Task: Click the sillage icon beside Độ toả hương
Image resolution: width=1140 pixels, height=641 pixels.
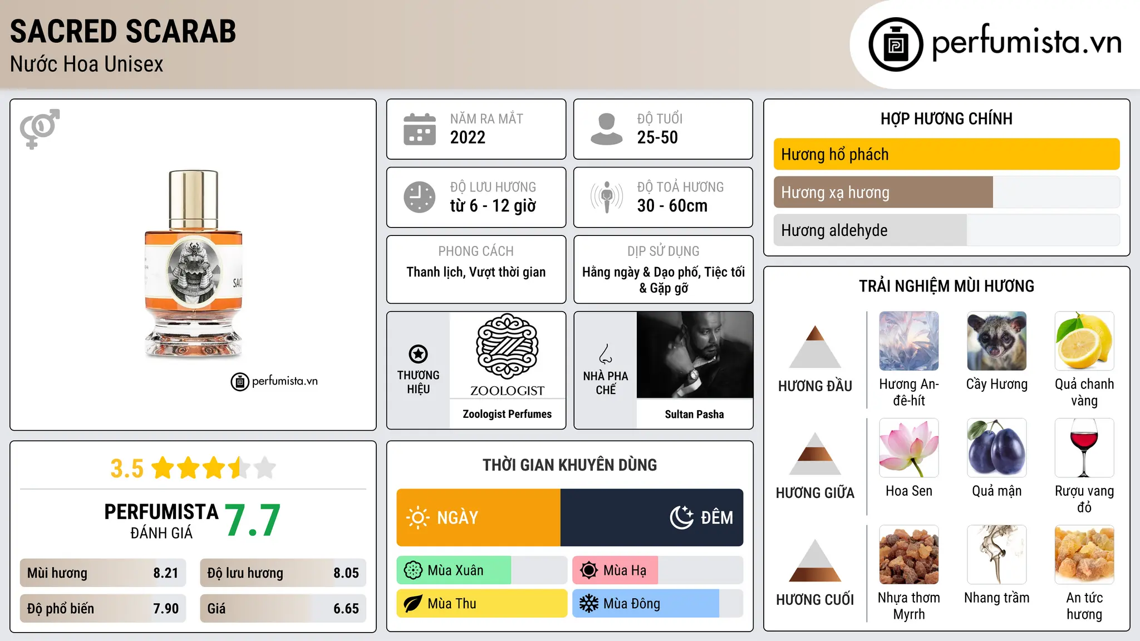Action: pos(607,197)
